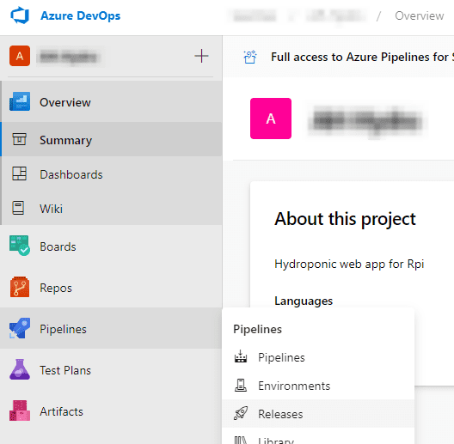Click the Wiki book icon

(x=18, y=208)
